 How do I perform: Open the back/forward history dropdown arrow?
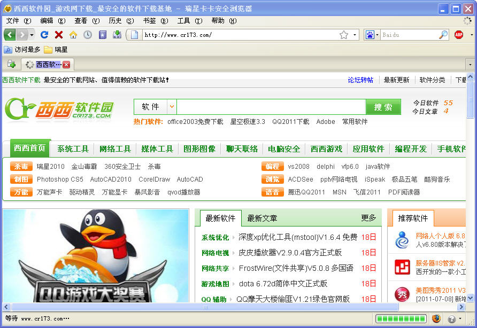click(x=32, y=35)
